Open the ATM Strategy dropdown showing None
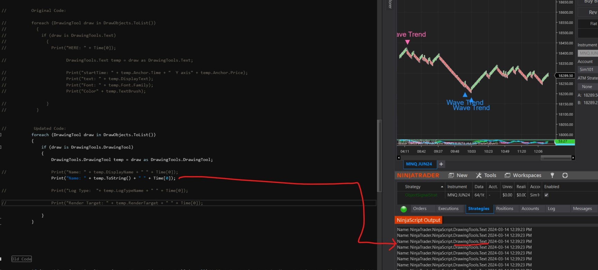 point(588,87)
